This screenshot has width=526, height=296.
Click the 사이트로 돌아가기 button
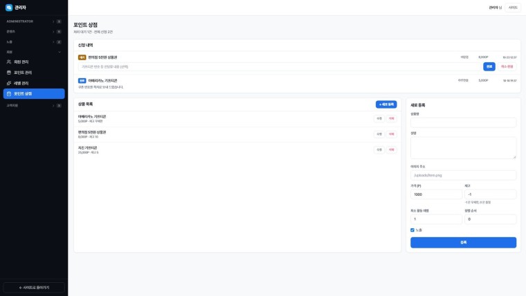34,288
